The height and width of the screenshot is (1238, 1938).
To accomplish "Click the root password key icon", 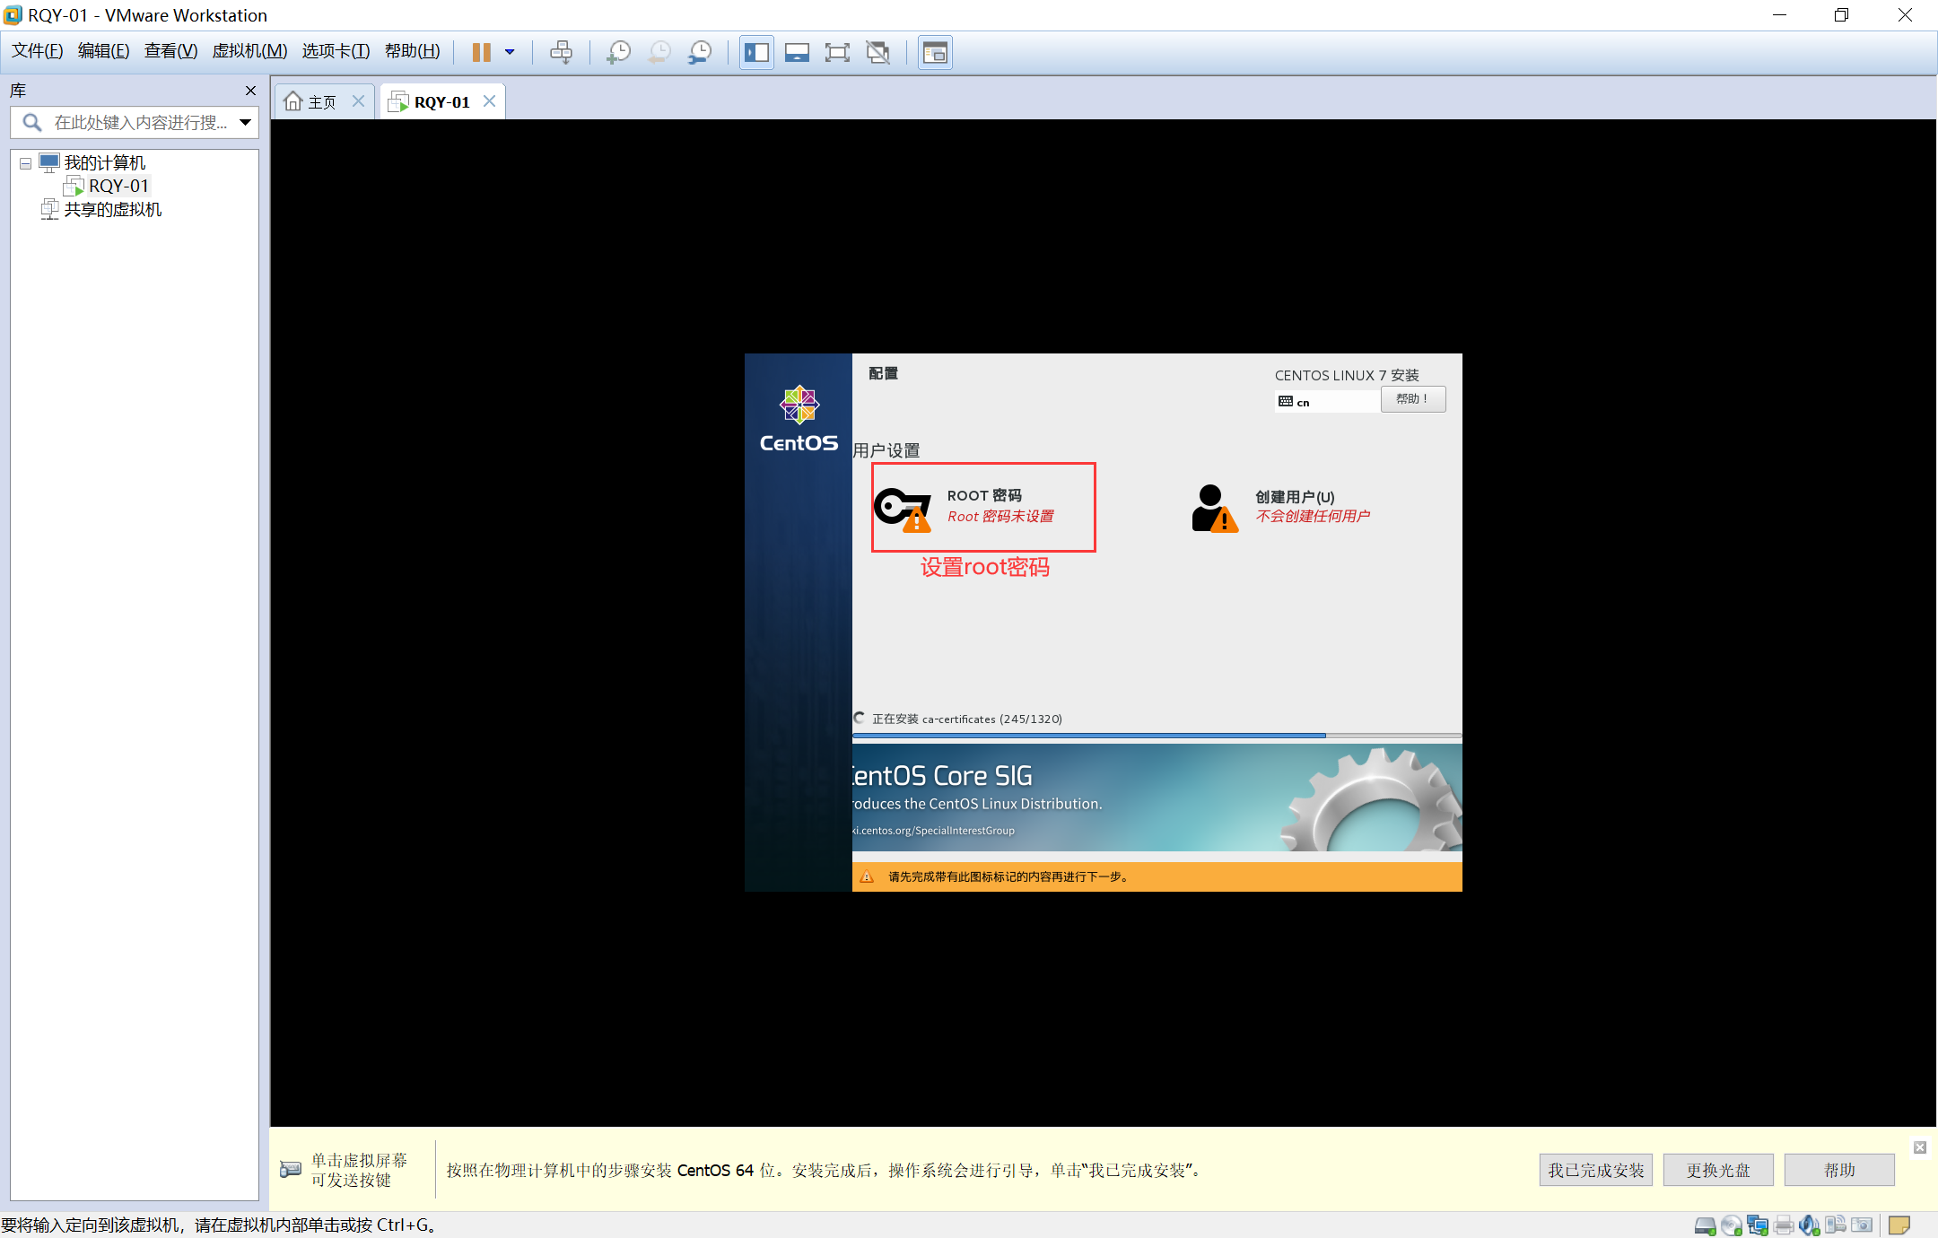I will tap(903, 509).
